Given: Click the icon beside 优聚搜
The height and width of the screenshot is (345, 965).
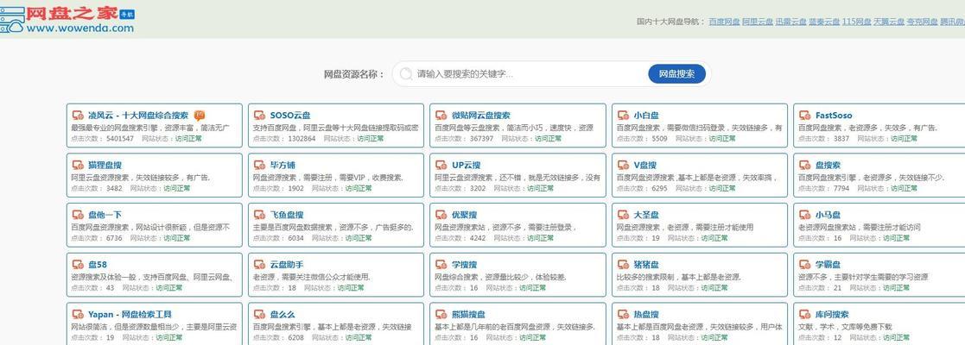Looking at the screenshot, I should pyautogui.click(x=441, y=215).
